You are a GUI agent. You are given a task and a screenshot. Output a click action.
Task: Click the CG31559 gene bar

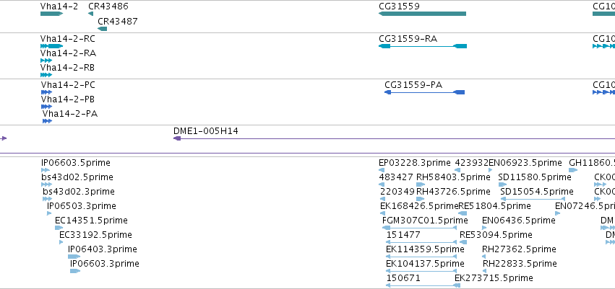pos(423,14)
